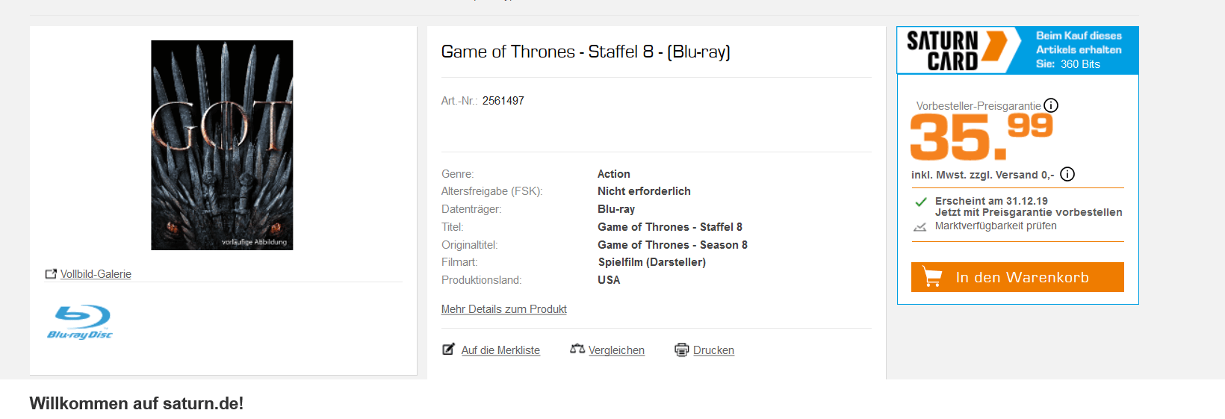Click info icon next to Vorbesteller-Preisgarantie
1225x419 pixels.
pyautogui.click(x=1051, y=105)
